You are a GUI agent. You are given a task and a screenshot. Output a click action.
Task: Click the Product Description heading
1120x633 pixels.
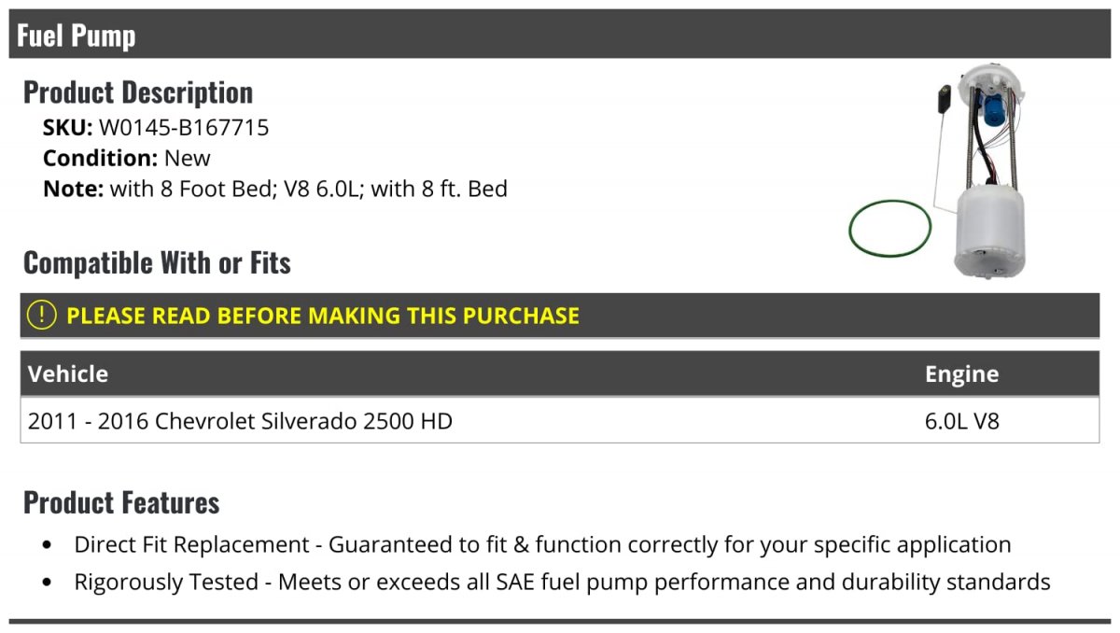(138, 91)
